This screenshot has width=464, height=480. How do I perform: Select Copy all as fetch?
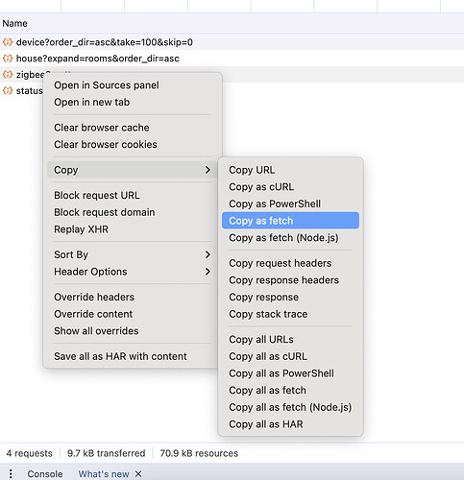pos(290,390)
